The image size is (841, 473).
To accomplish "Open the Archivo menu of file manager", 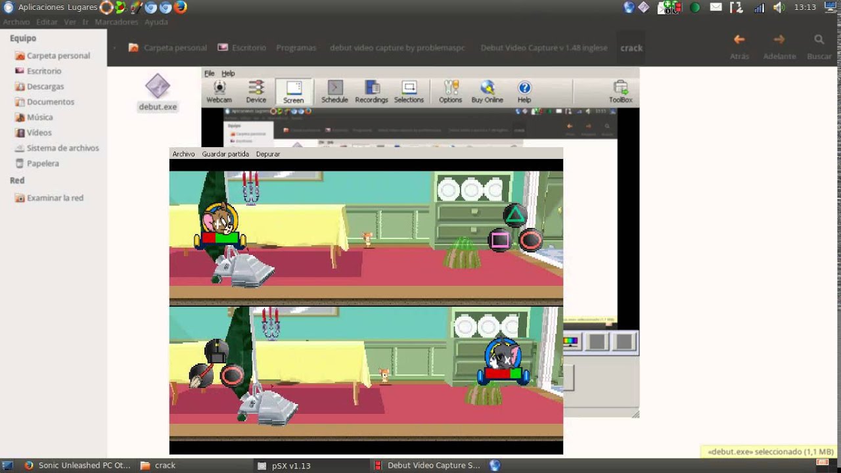I will [16, 22].
